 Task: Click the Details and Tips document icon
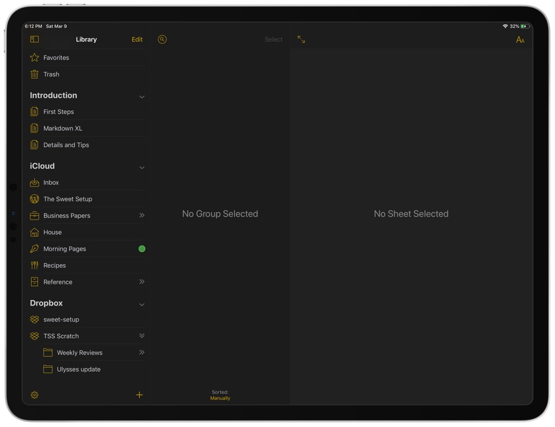click(34, 145)
